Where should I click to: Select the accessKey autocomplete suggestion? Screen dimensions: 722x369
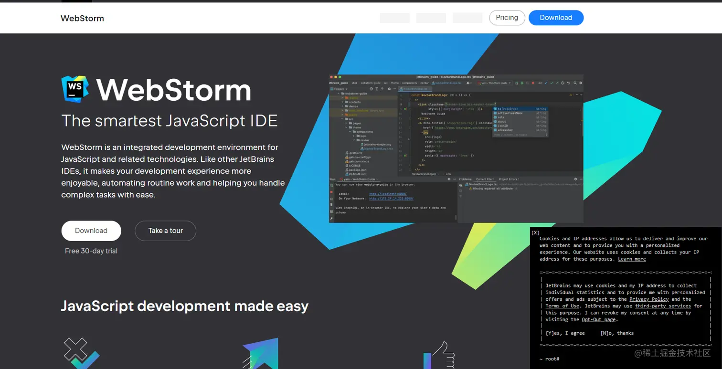(520, 130)
